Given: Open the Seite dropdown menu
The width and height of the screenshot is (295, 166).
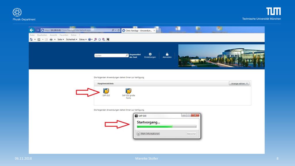Looking at the screenshot, I should click(x=60, y=39).
